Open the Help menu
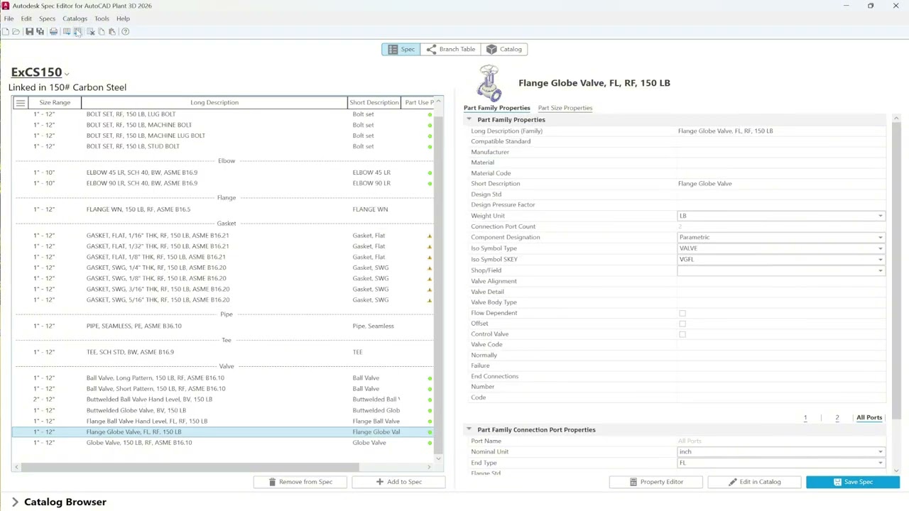909x511 pixels. click(123, 18)
